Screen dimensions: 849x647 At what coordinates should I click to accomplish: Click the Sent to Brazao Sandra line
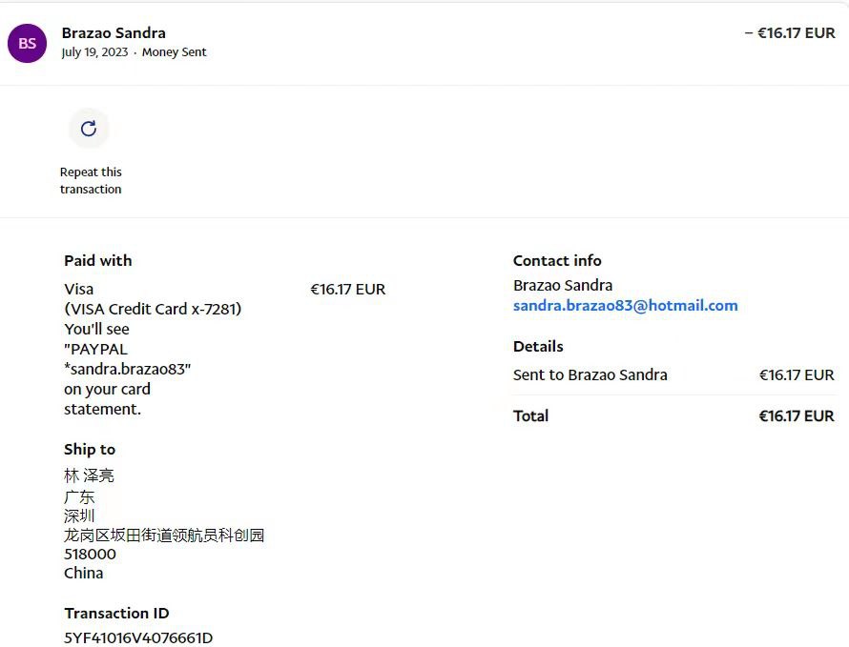(590, 374)
